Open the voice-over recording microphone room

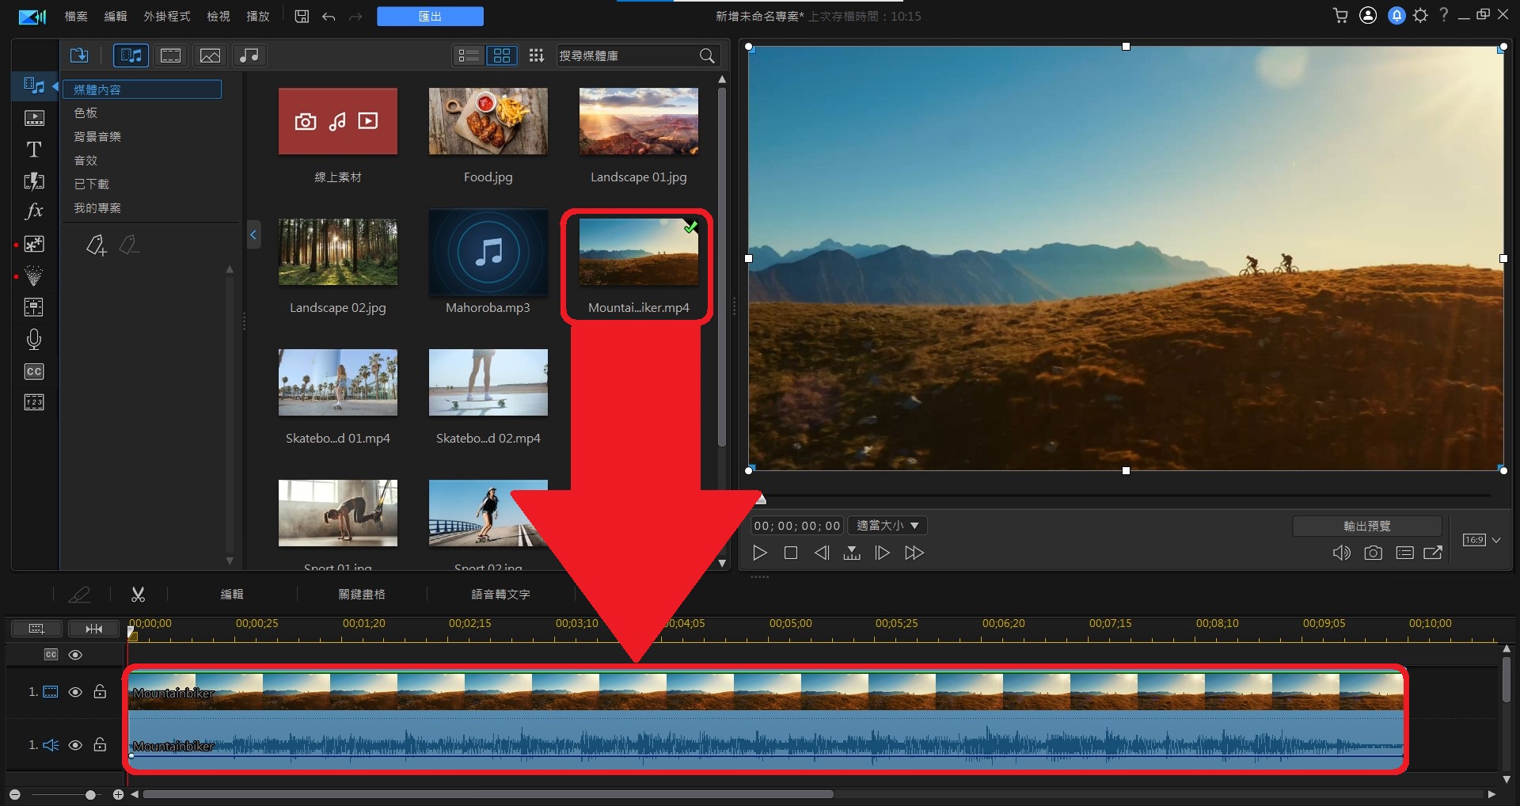pyautogui.click(x=33, y=340)
